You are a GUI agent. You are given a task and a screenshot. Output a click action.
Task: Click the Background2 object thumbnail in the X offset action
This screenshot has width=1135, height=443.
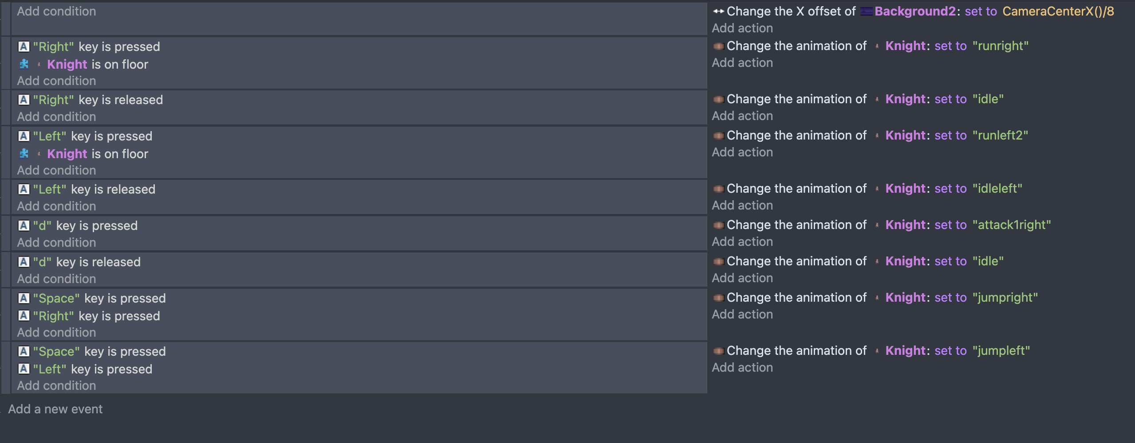coord(866,11)
